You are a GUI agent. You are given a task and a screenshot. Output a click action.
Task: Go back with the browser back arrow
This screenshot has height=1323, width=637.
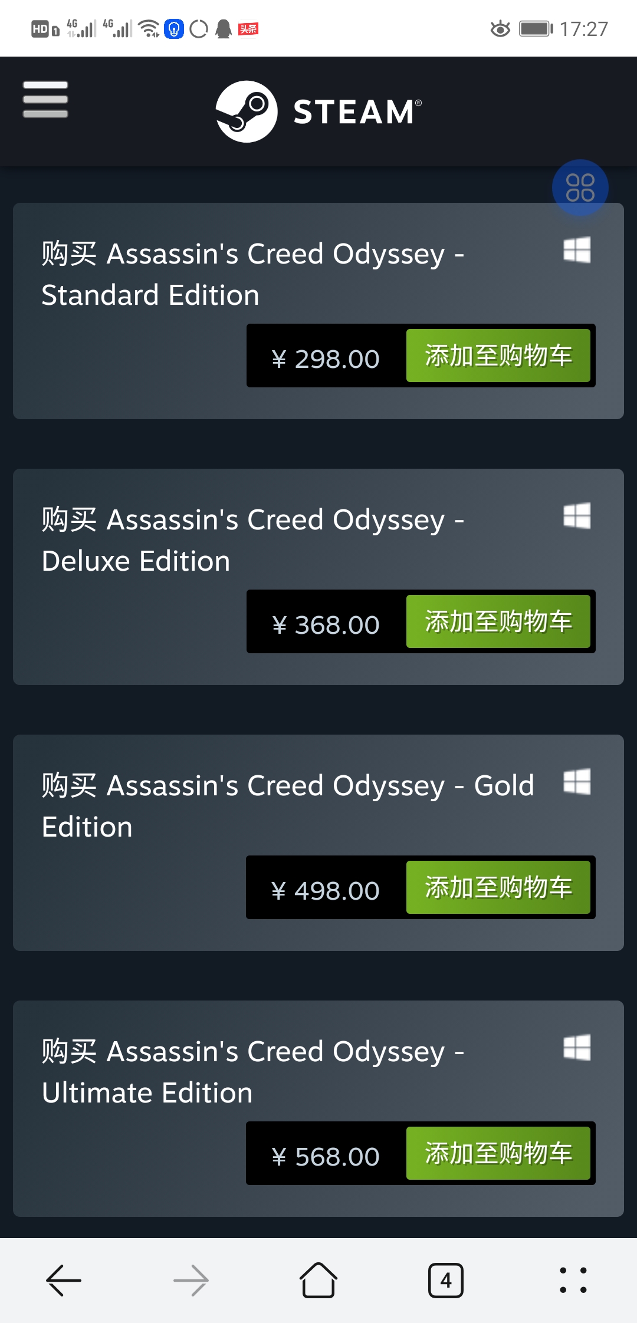[x=64, y=1281]
